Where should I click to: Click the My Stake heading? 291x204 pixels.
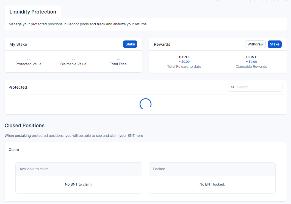pyautogui.click(x=18, y=44)
